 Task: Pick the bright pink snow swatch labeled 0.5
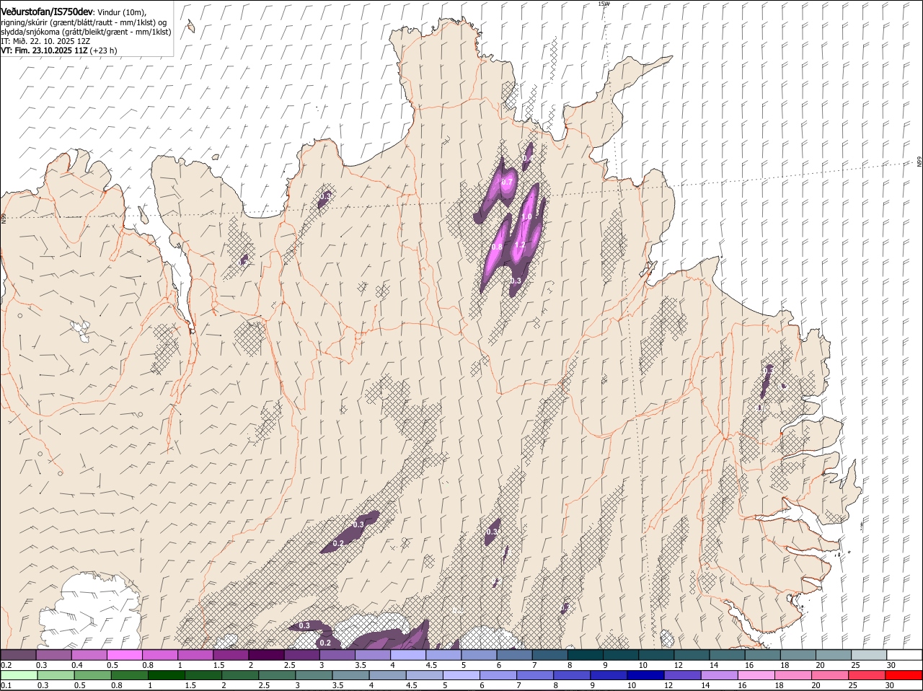[x=125, y=655]
